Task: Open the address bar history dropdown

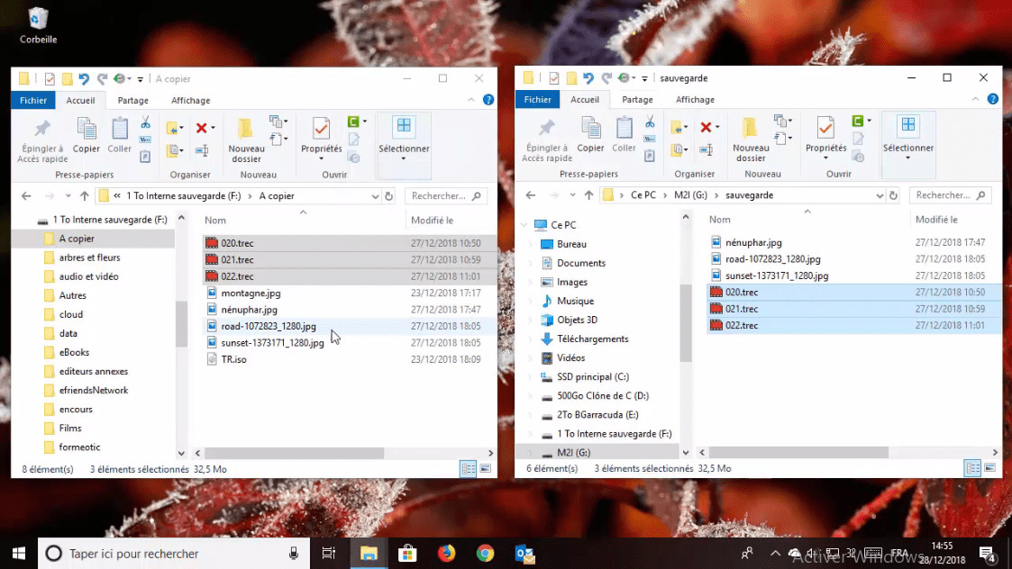Action: click(375, 195)
